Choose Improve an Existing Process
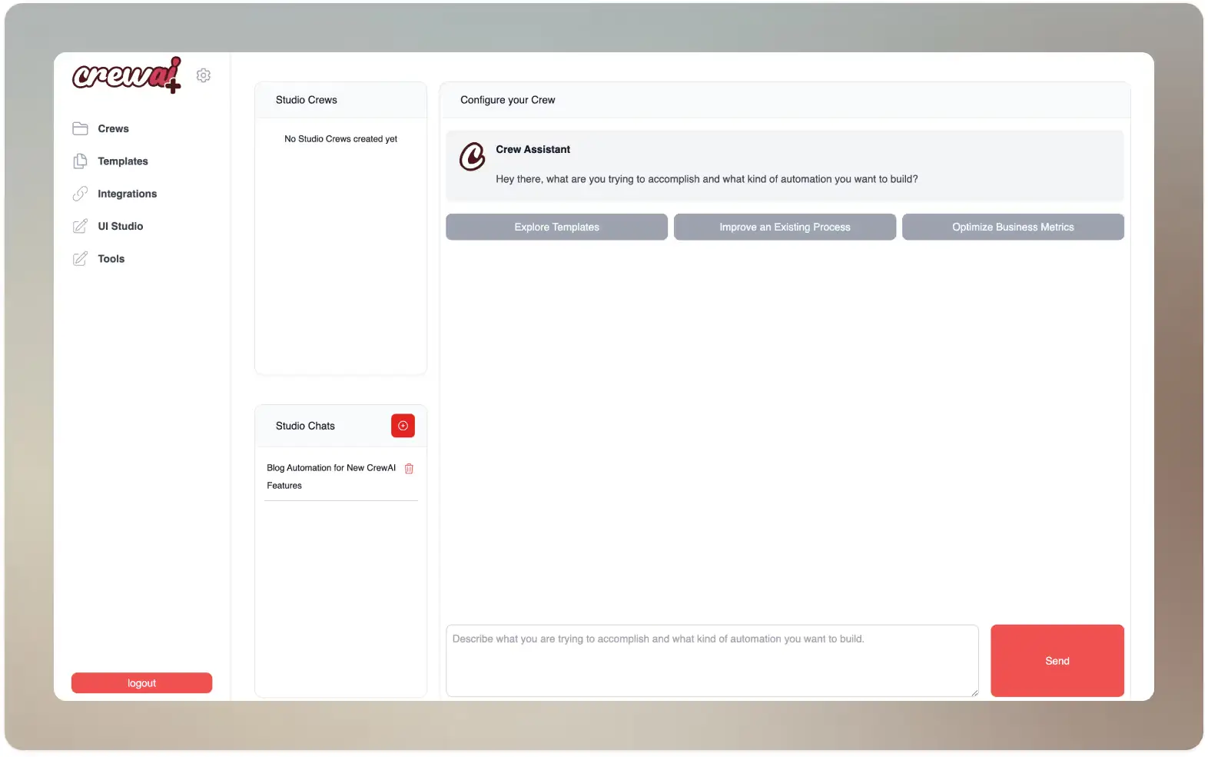1208x757 pixels. click(x=785, y=227)
